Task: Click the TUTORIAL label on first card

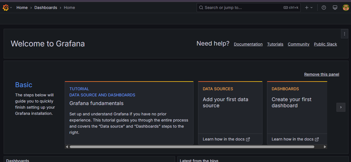Action: click(x=79, y=89)
